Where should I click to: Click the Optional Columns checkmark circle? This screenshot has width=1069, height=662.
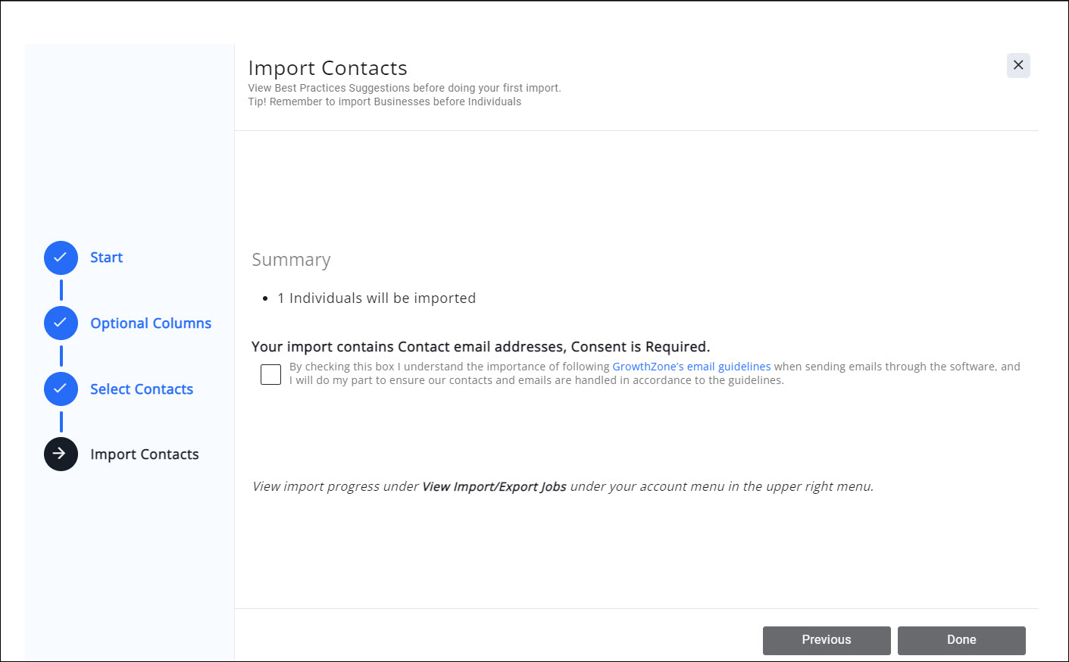click(x=61, y=323)
